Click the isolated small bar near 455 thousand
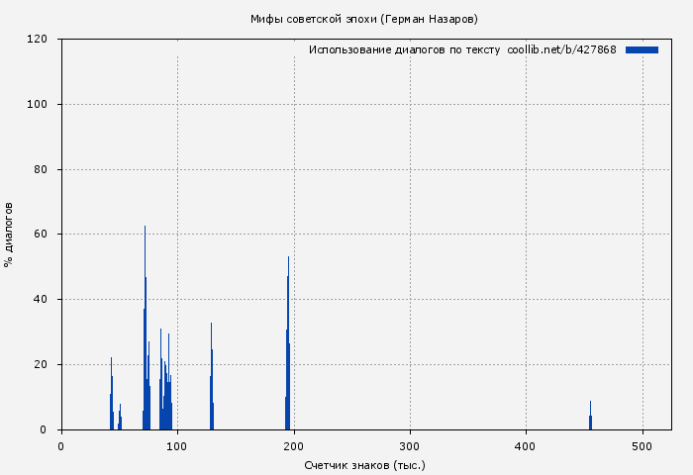 click(590, 418)
